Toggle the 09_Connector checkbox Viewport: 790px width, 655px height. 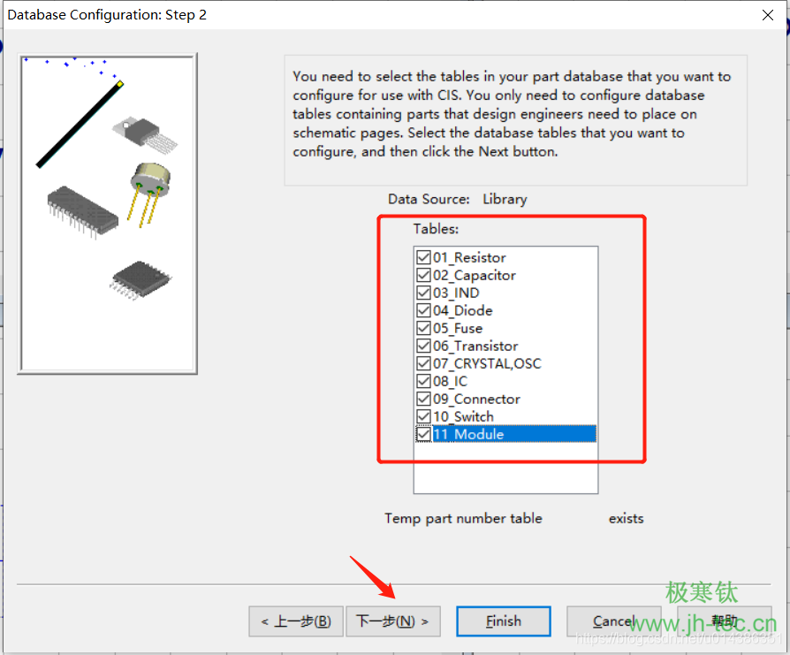tap(423, 400)
